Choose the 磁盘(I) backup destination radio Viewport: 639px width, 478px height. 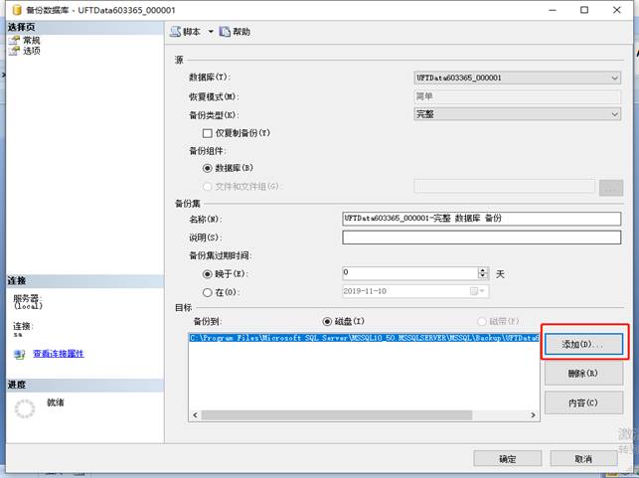(326, 322)
